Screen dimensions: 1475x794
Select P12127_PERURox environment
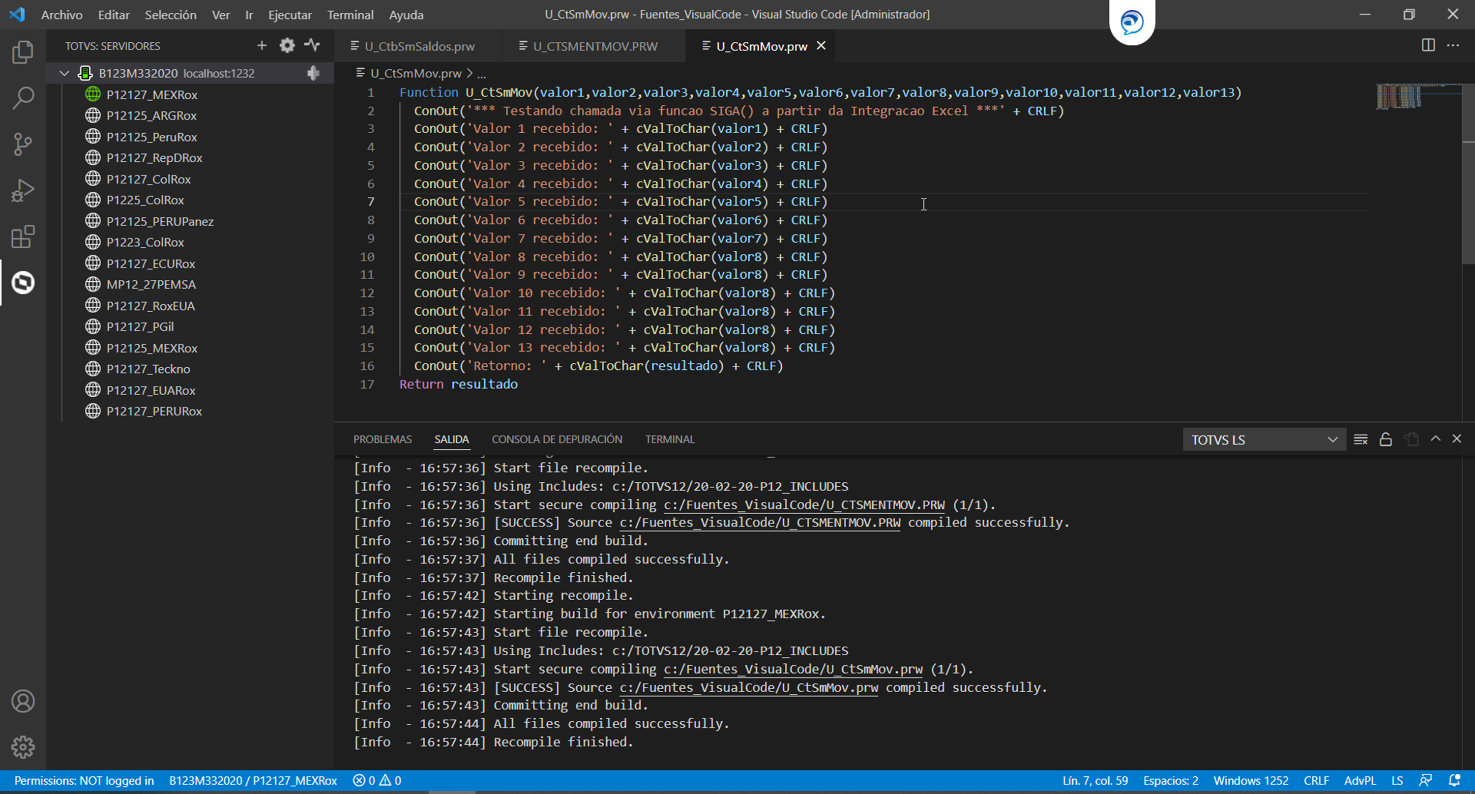click(x=154, y=411)
